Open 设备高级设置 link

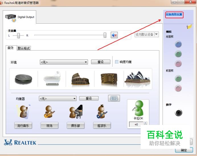pyautogui.click(x=174, y=14)
